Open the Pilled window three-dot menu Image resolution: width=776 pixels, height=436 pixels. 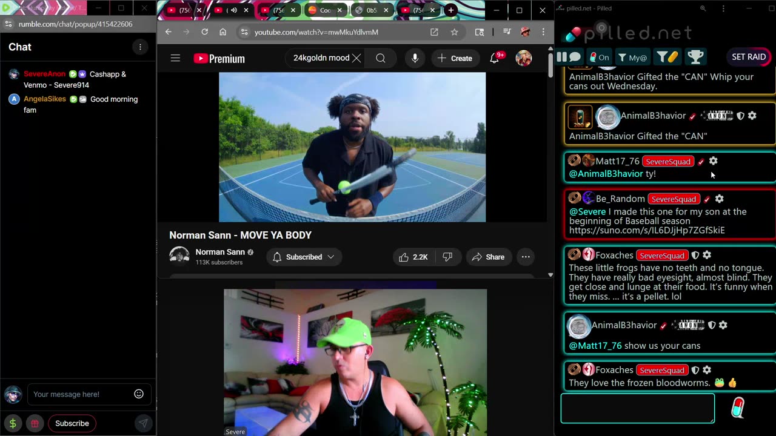[723, 8]
